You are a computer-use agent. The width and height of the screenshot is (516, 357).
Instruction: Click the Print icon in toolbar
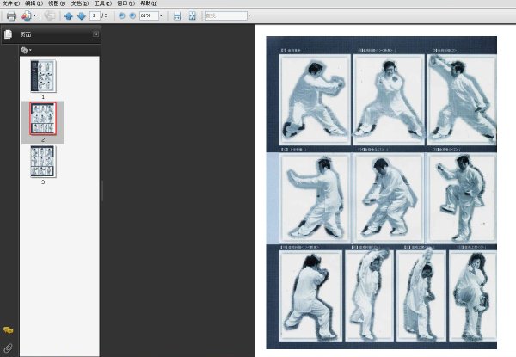[x=11, y=15]
